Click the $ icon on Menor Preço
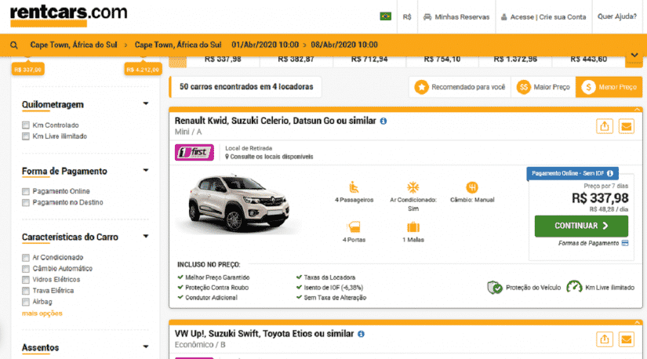This screenshot has width=647, height=359. click(588, 87)
